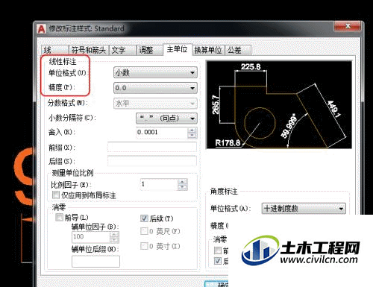The height and width of the screenshot is (287, 373).
Task: Close the modify dimension style dialog
Action: 348,26
